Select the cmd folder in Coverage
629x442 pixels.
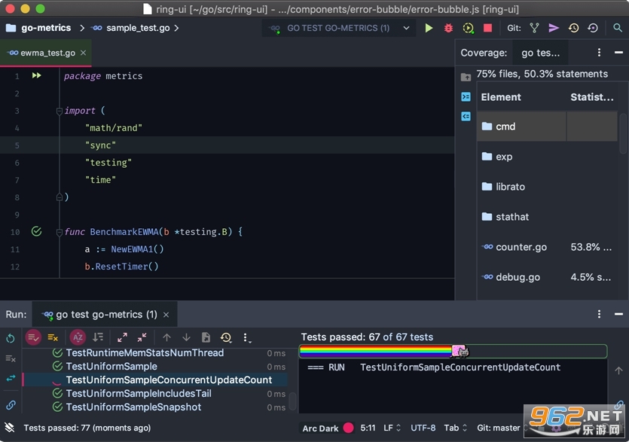pyautogui.click(x=547, y=127)
